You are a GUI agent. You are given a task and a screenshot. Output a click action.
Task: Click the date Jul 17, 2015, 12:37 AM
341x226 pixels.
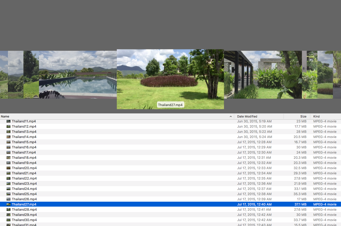click(x=254, y=189)
